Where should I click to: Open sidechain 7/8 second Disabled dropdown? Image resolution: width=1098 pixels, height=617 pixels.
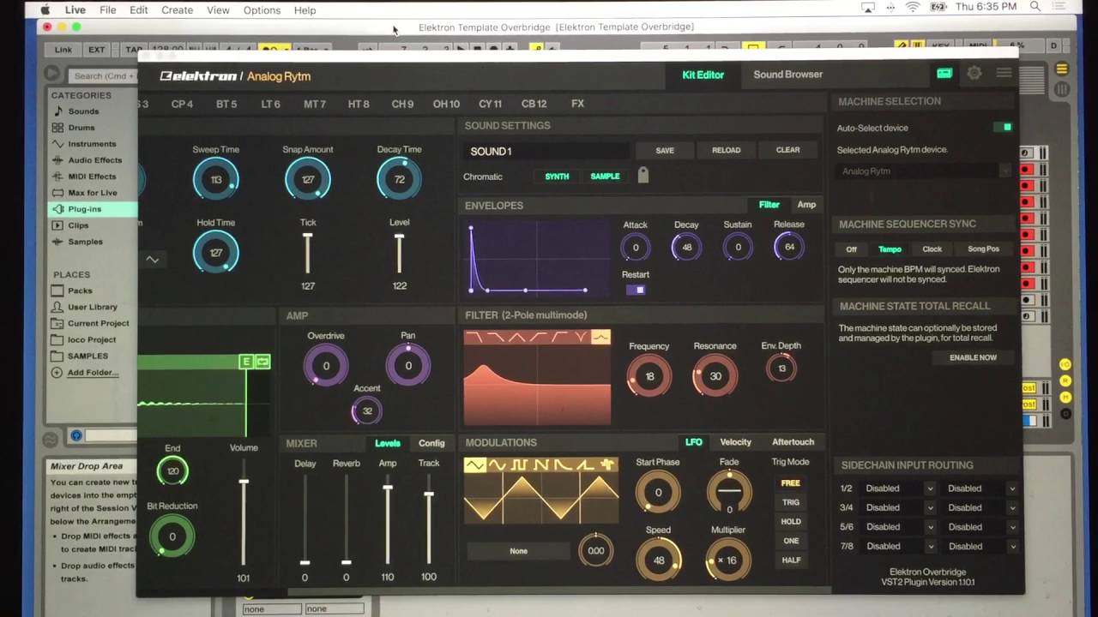[980, 546]
